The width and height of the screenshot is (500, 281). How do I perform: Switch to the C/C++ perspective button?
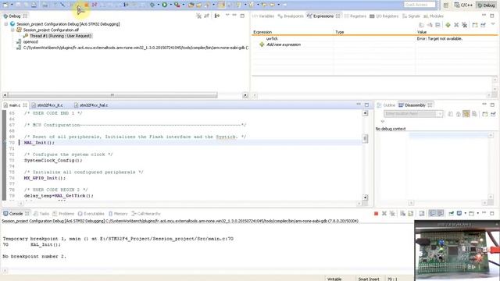[x=463, y=5]
